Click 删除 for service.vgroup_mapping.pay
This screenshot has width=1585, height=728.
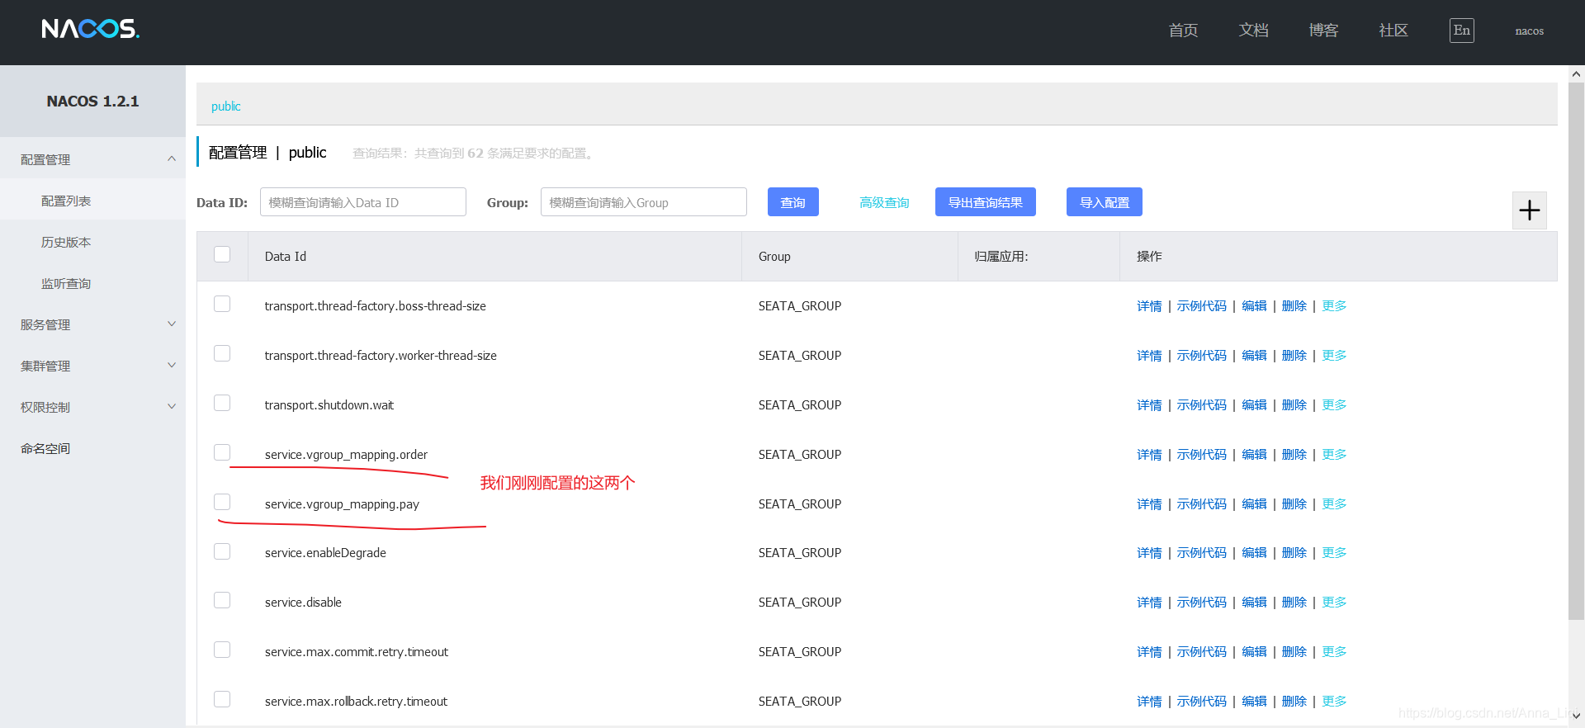[x=1294, y=504]
